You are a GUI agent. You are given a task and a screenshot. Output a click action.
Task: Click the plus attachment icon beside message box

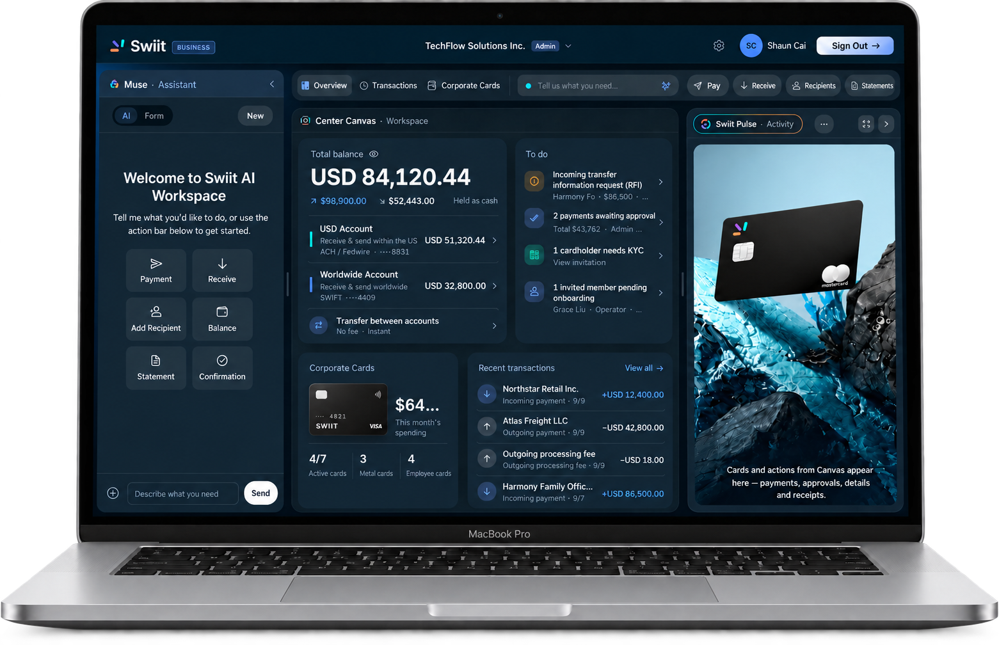tap(113, 493)
